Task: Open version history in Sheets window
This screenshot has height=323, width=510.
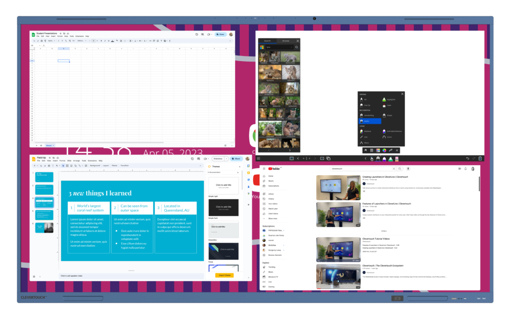Action: point(196,34)
